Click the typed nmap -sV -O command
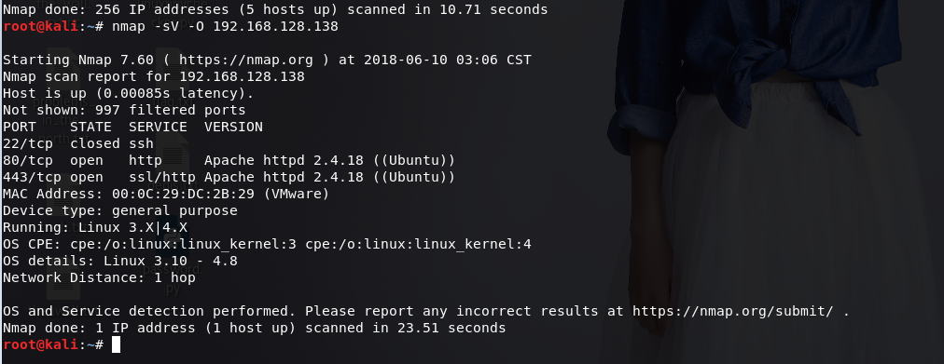Image resolution: width=944 pixels, height=364 pixels. tap(225, 26)
